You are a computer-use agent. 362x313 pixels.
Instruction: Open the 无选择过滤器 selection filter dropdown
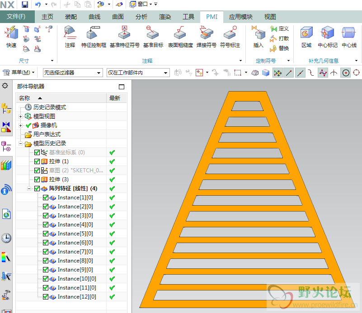[x=73, y=73]
